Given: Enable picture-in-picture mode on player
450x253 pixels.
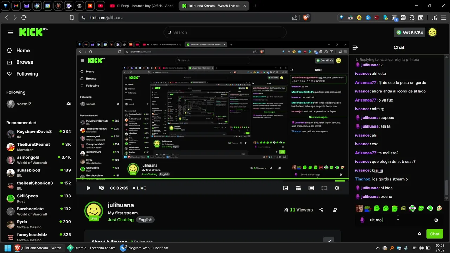Looking at the screenshot, I should [x=285, y=188].
